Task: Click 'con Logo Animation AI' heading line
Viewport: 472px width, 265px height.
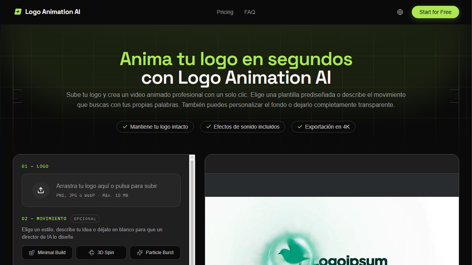Action: coord(236,78)
